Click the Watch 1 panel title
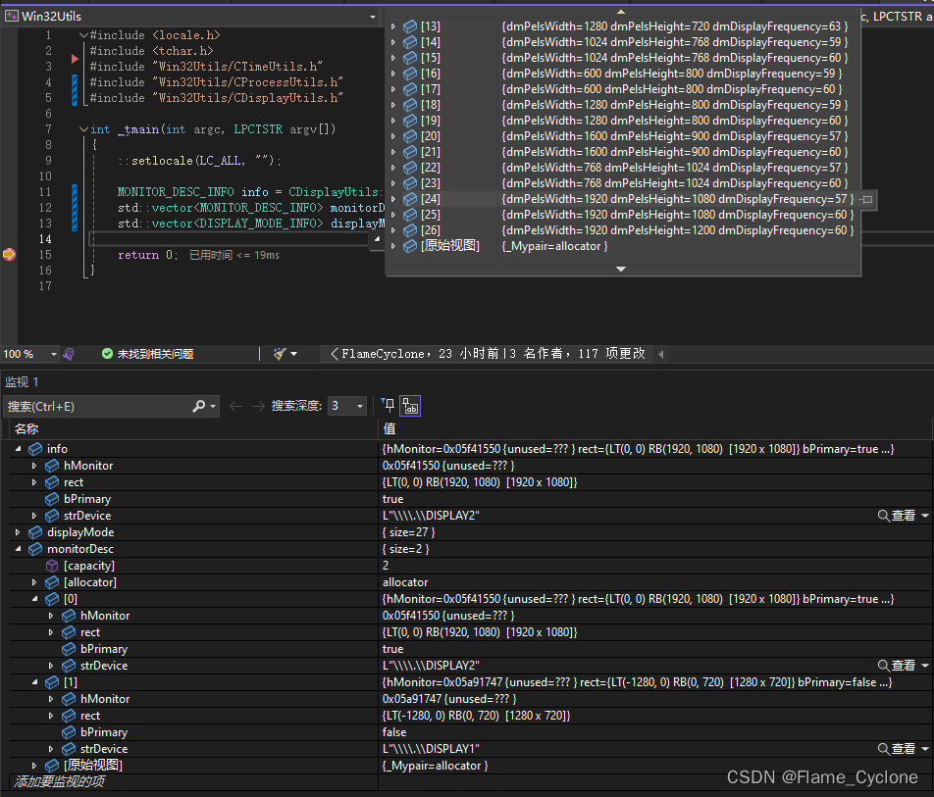This screenshot has width=934, height=797. [22, 382]
